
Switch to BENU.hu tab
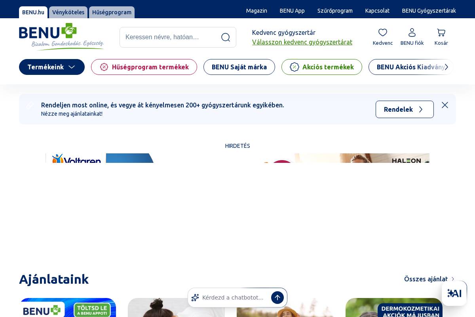(33, 12)
